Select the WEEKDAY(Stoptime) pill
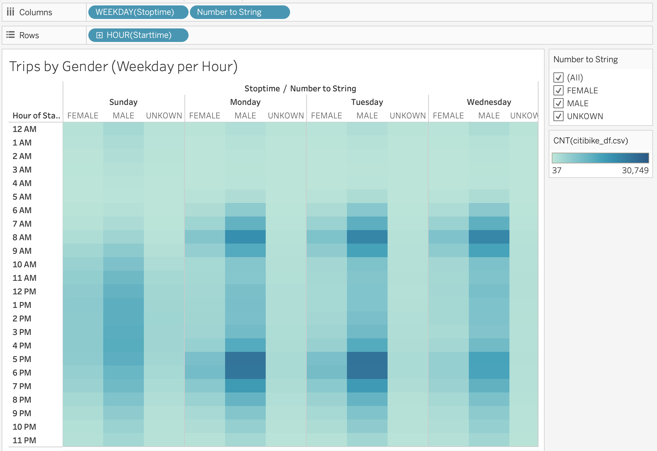657x451 pixels. pyautogui.click(x=138, y=12)
